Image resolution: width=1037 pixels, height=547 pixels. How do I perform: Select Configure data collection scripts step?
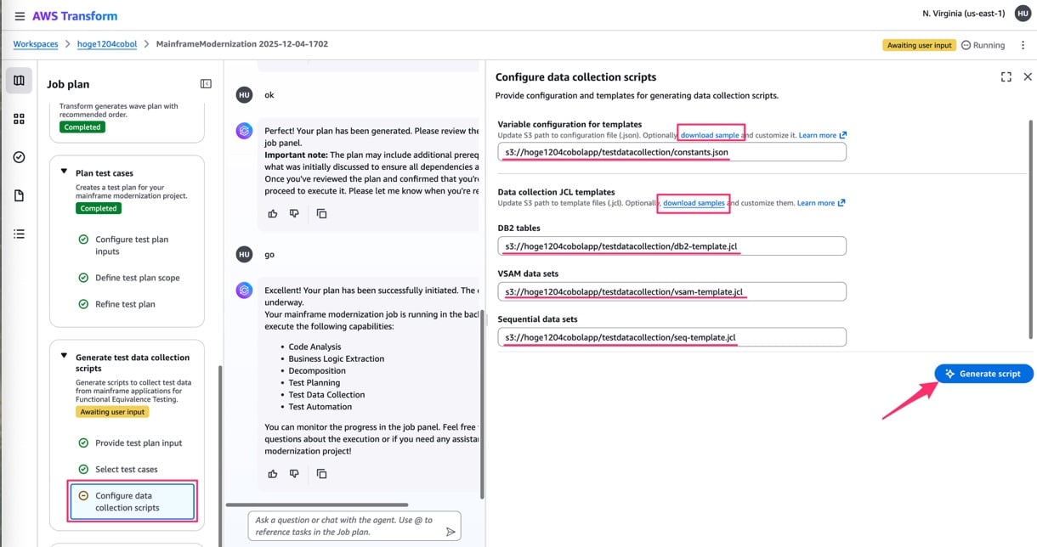pos(132,501)
